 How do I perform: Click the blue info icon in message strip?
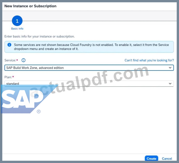pos(9,45)
